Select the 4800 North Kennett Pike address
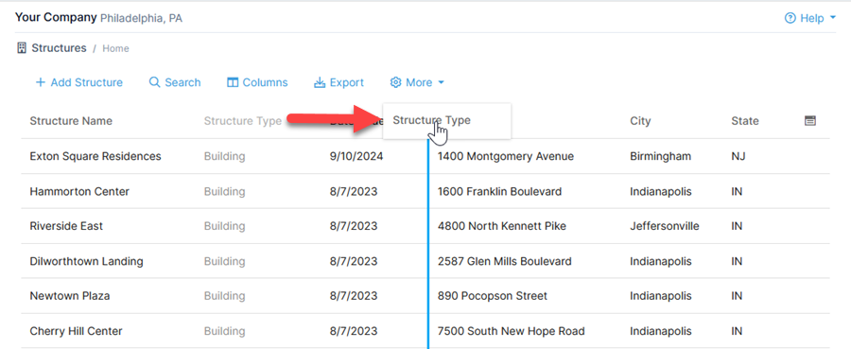 (x=501, y=226)
